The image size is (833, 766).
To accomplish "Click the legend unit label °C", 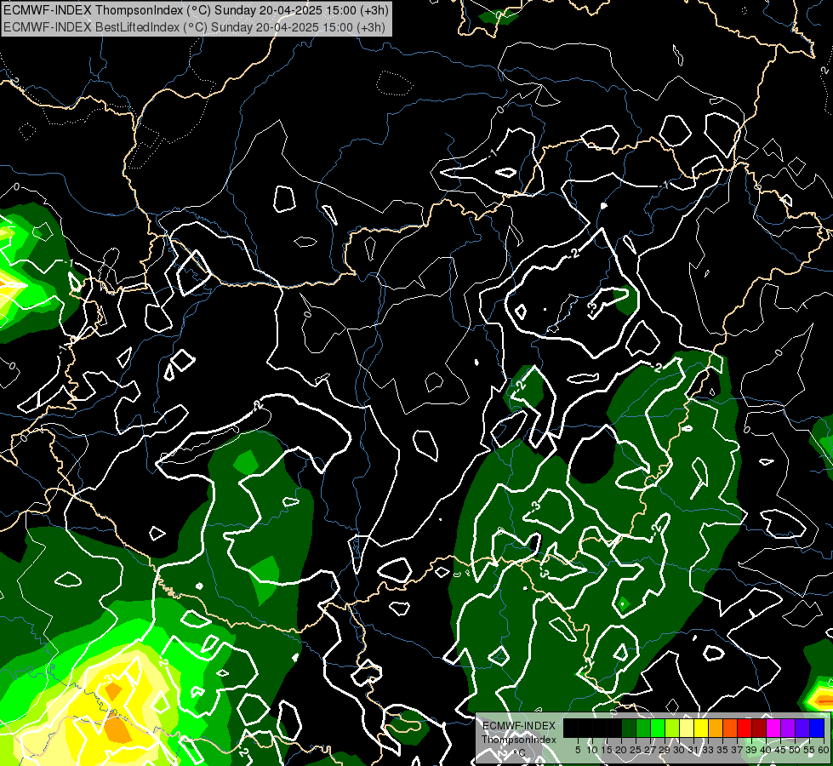I will point(518,752).
